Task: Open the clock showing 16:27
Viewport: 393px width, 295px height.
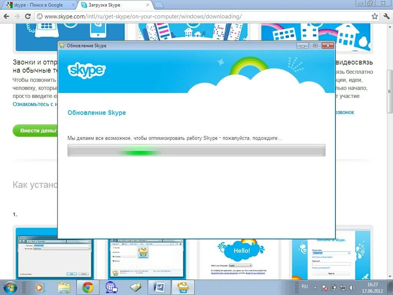Action: click(372, 288)
